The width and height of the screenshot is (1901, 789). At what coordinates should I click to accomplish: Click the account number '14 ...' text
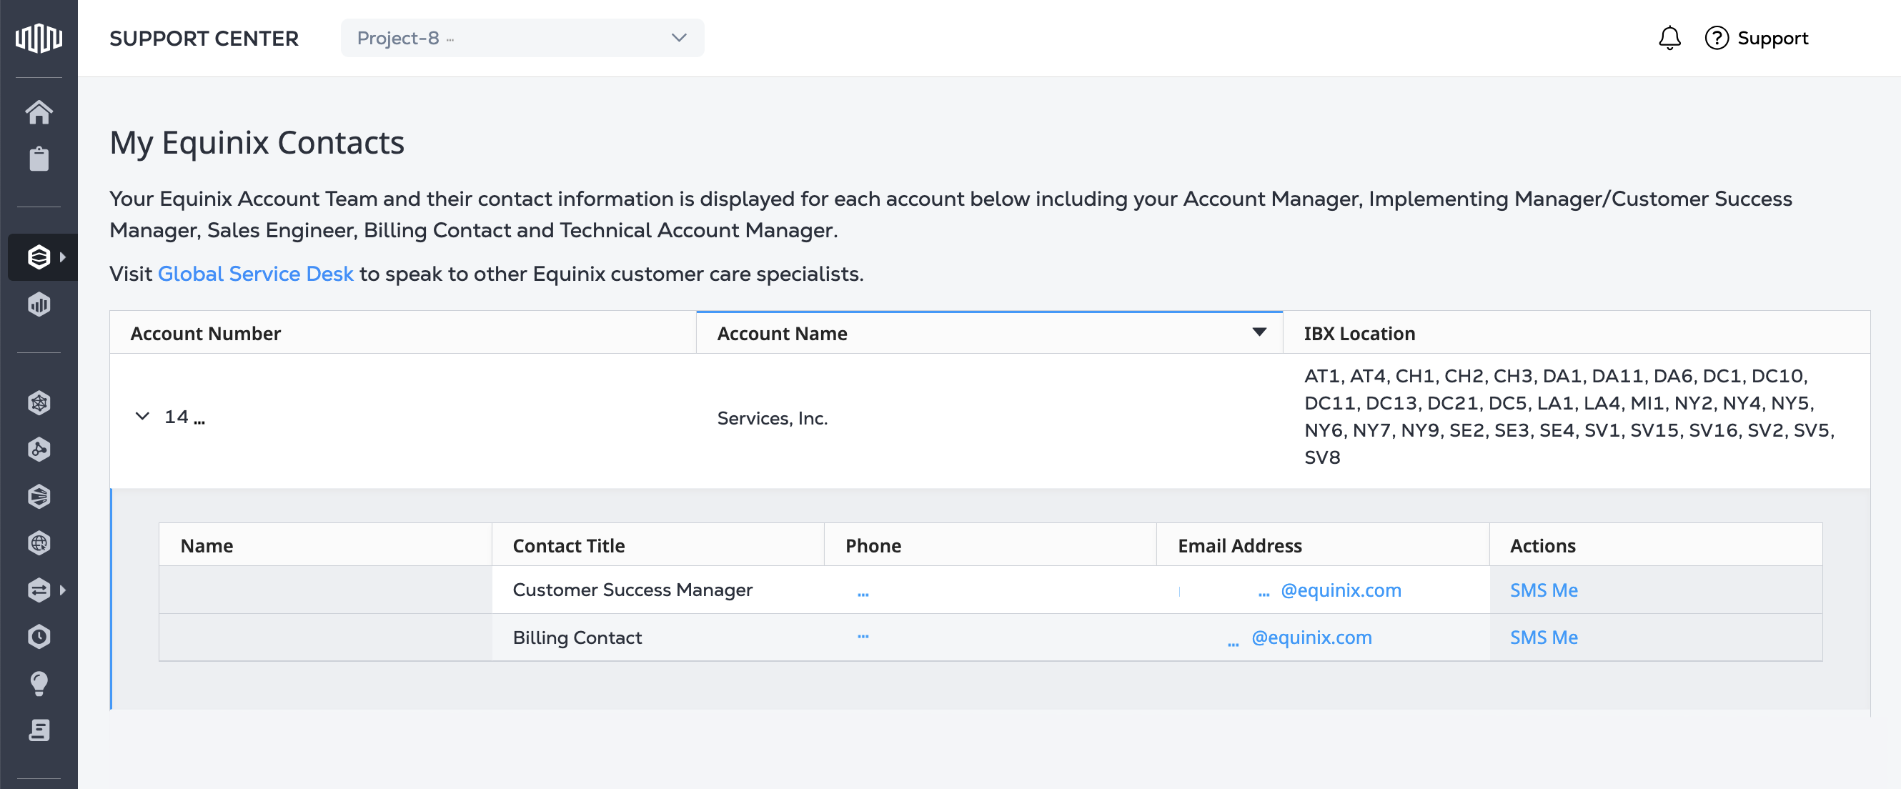click(184, 417)
